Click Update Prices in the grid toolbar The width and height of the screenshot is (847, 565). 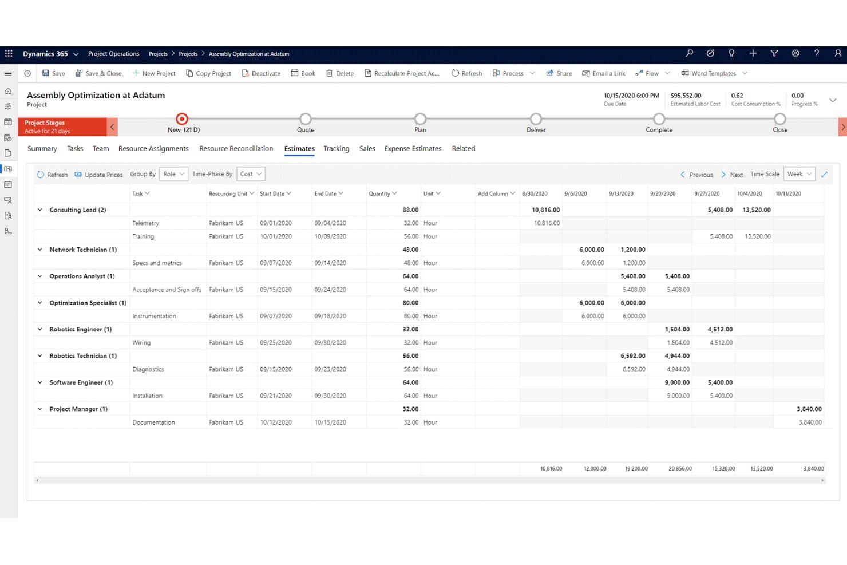tap(98, 175)
